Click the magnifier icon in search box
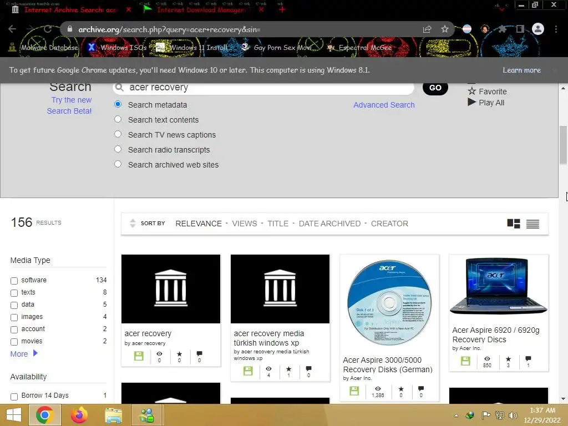568x426 pixels. click(119, 87)
